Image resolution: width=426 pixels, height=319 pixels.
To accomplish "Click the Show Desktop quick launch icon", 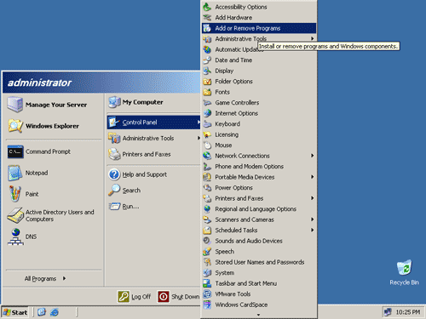I will point(42,312).
